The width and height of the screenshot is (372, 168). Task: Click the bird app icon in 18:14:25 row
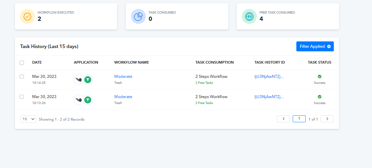point(79,80)
